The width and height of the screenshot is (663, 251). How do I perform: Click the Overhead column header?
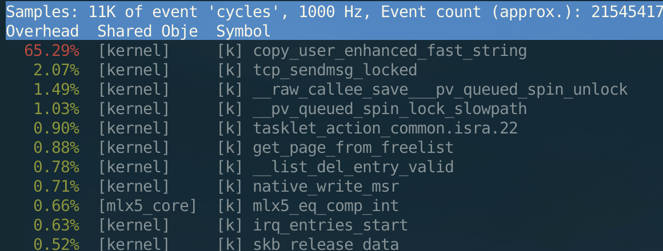click(x=42, y=31)
